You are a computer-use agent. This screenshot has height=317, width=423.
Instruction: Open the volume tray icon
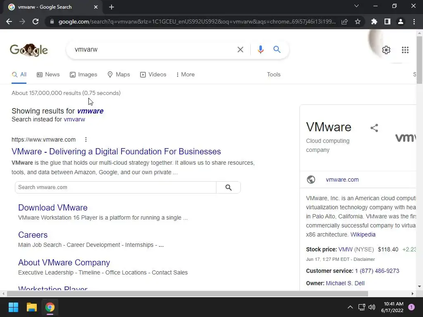pos(372,307)
